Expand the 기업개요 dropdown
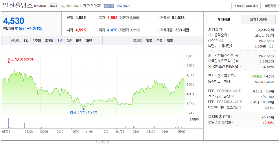280x144 pixels. [124, 6]
